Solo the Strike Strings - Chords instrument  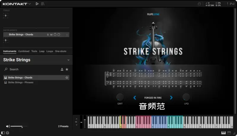[x=48, y=35]
